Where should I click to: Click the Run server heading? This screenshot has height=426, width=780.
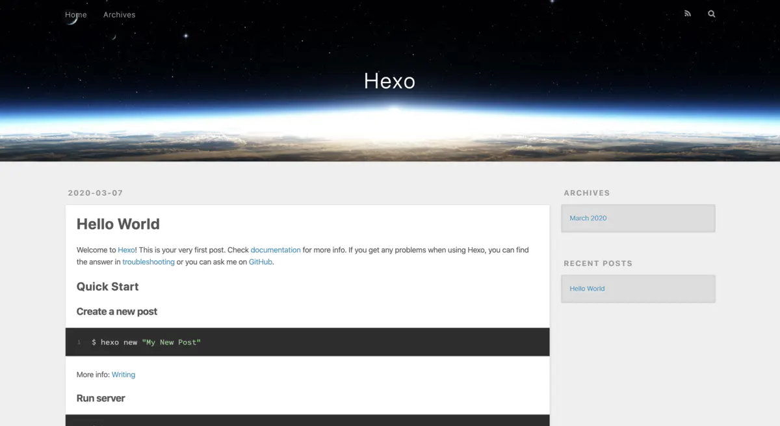101,397
